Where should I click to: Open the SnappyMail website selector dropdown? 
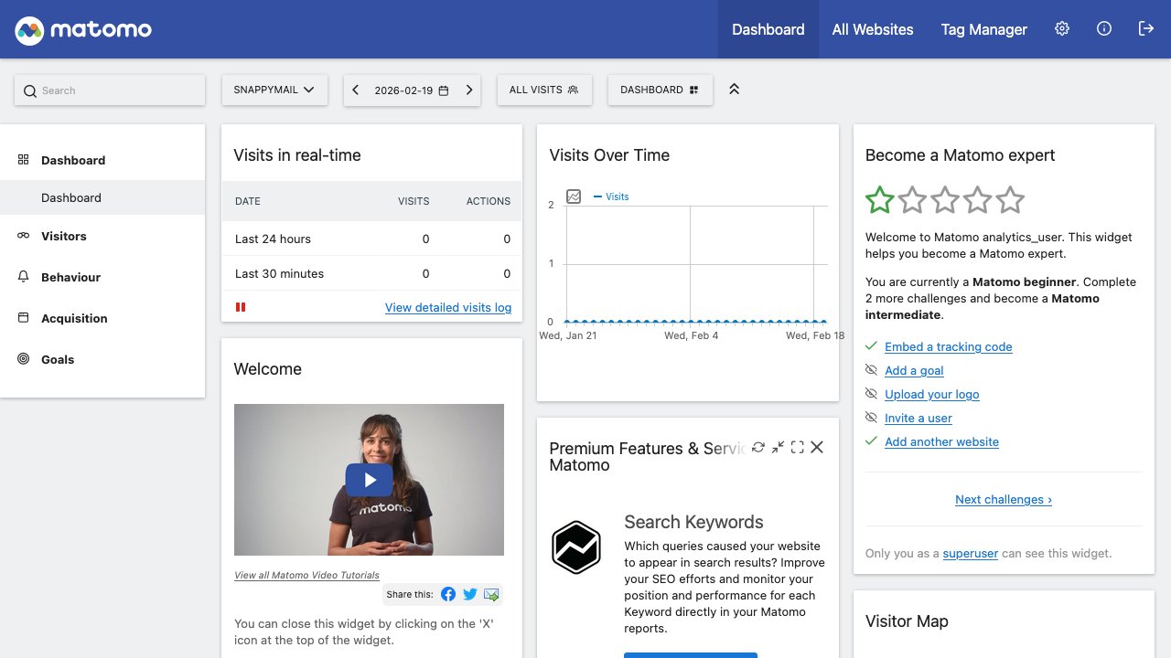[274, 90]
